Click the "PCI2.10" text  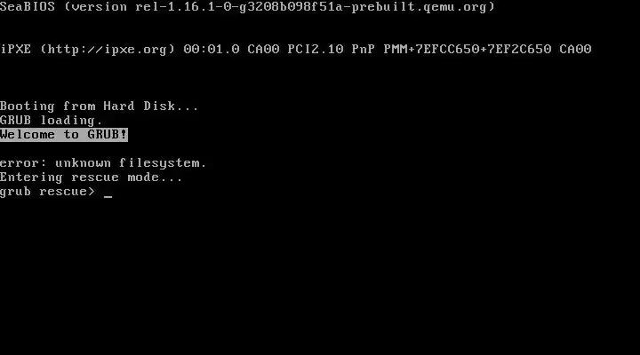click(x=316, y=50)
